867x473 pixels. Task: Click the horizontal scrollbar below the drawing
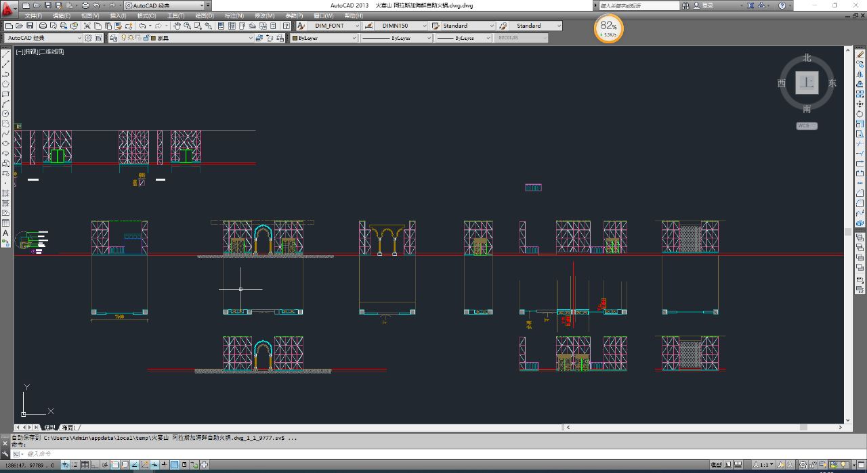(x=704, y=428)
